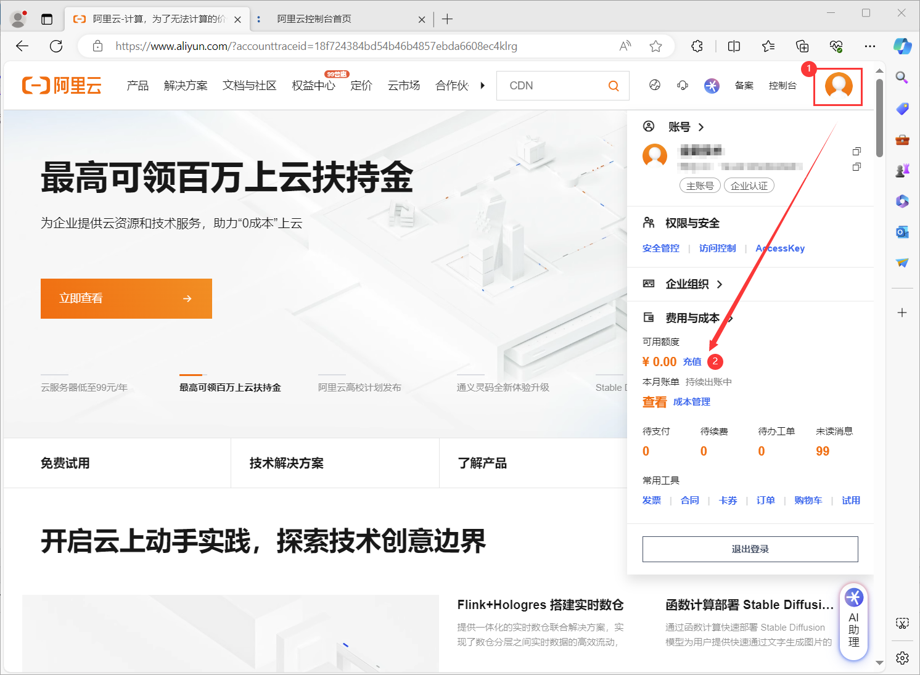Open the collections icon in toolbar
Image resolution: width=920 pixels, height=675 pixels.
[802, 46]
